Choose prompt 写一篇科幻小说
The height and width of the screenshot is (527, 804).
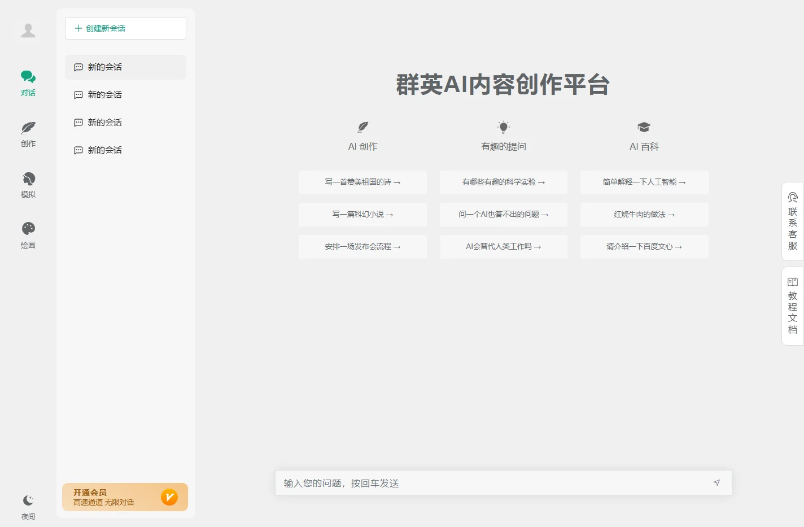pyautogui.click(x=362, y=215)
